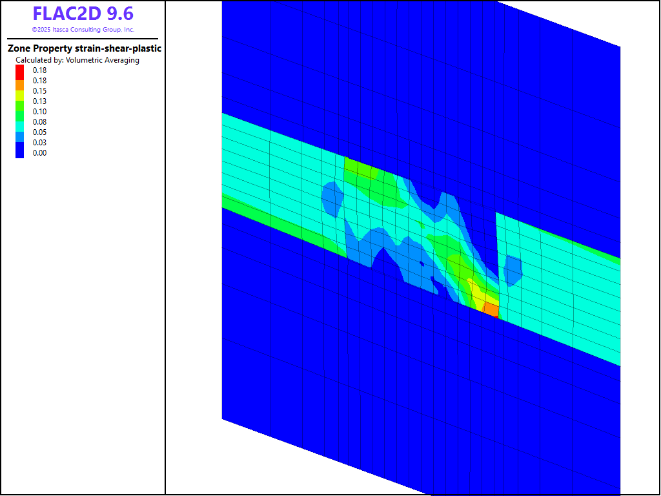661x496 pixels.
Task: Click the FLAC2D 9.6 title text
Action: click(83, 13)
